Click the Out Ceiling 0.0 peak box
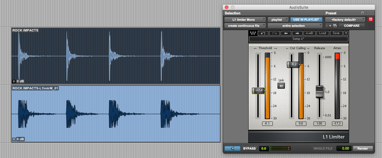The image size is (382, 158). click(301, 124)
